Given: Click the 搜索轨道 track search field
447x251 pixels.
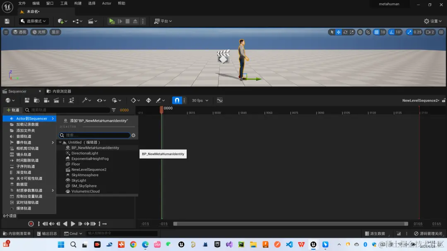Looking at the screenshot, I should click(x=67, y=110).
